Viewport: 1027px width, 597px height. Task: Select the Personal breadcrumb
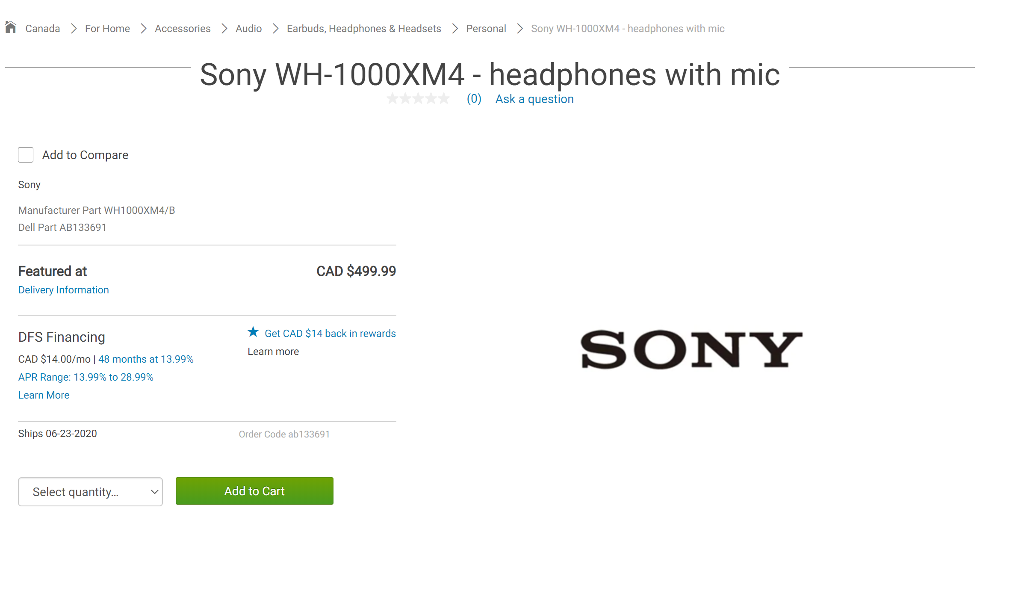[486, 29]
